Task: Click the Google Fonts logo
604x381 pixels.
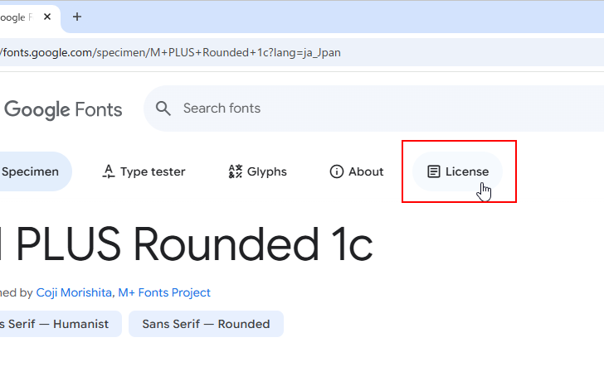Action: [x=63, y=109]
